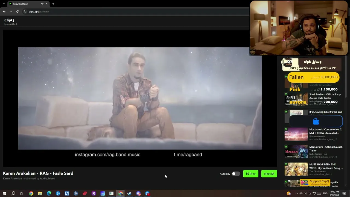The image size is (350, 197).
Task: Select "Shell Soldier - Official Early Access Date Trailer" title
Action: 325,96
